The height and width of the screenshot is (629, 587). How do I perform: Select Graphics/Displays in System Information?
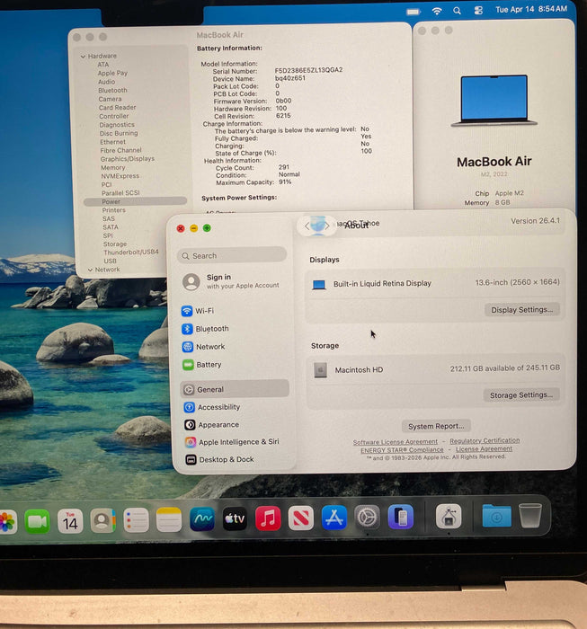[127, 159]
